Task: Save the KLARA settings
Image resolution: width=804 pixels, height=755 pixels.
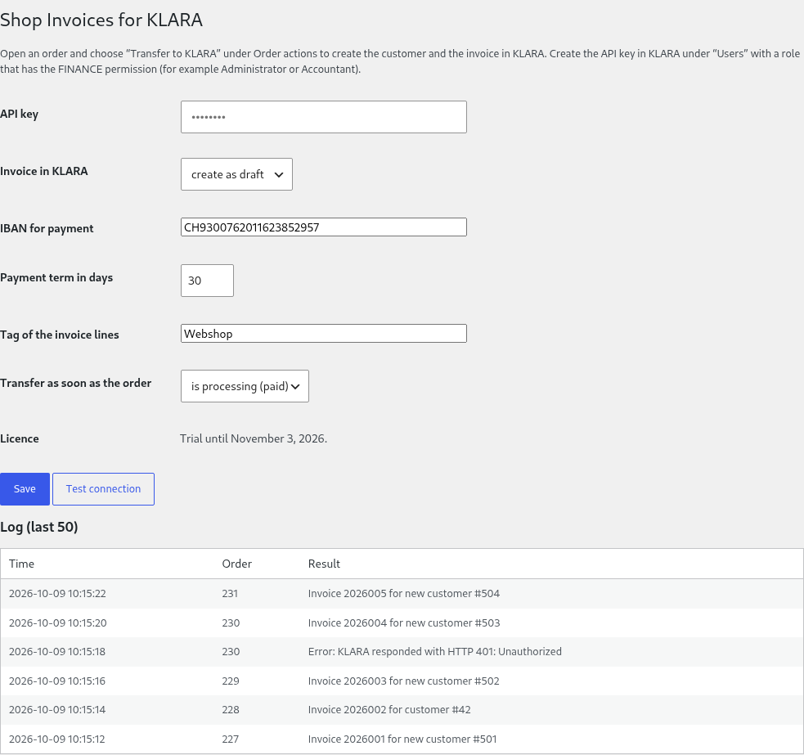Action: pyautogui.click(x=25, y=489)
